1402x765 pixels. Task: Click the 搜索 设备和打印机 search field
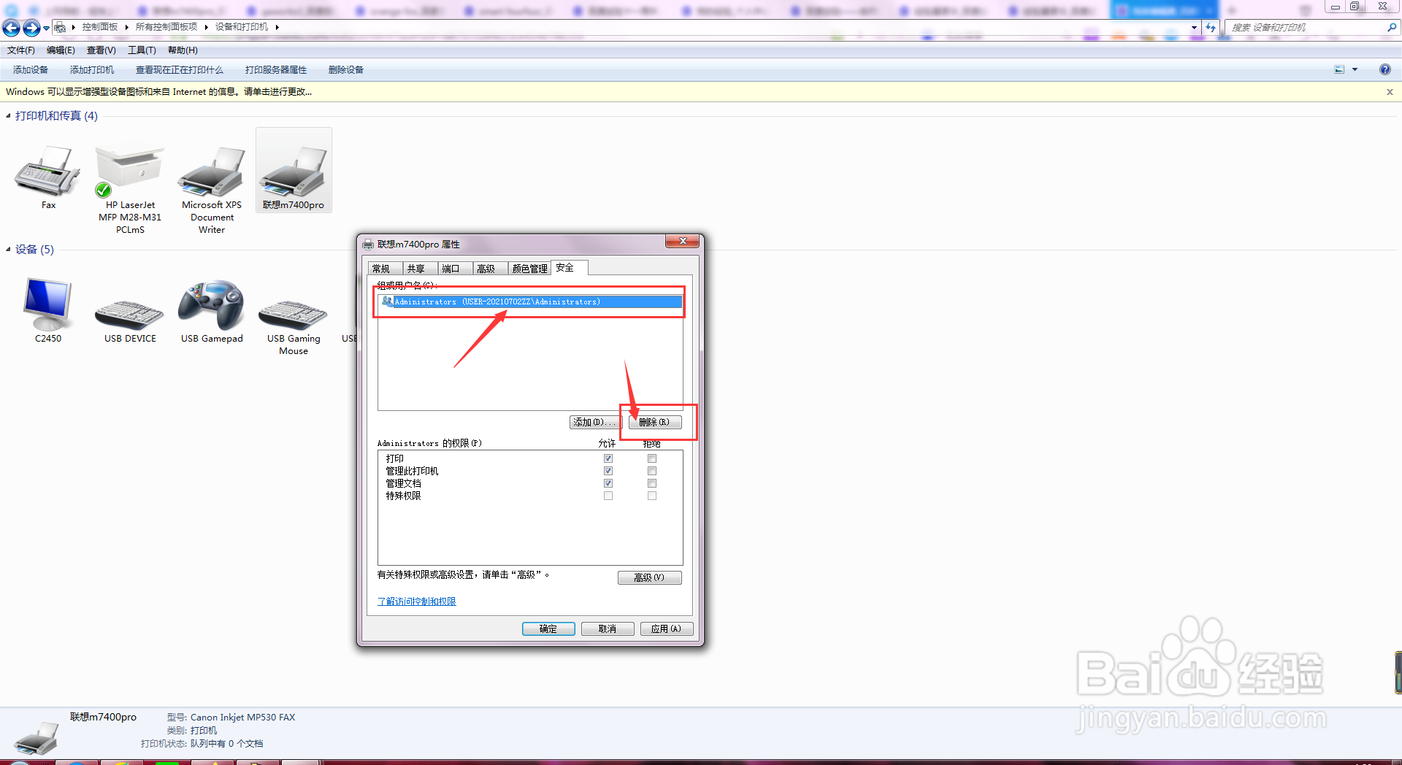click(x=1306, y=27)
